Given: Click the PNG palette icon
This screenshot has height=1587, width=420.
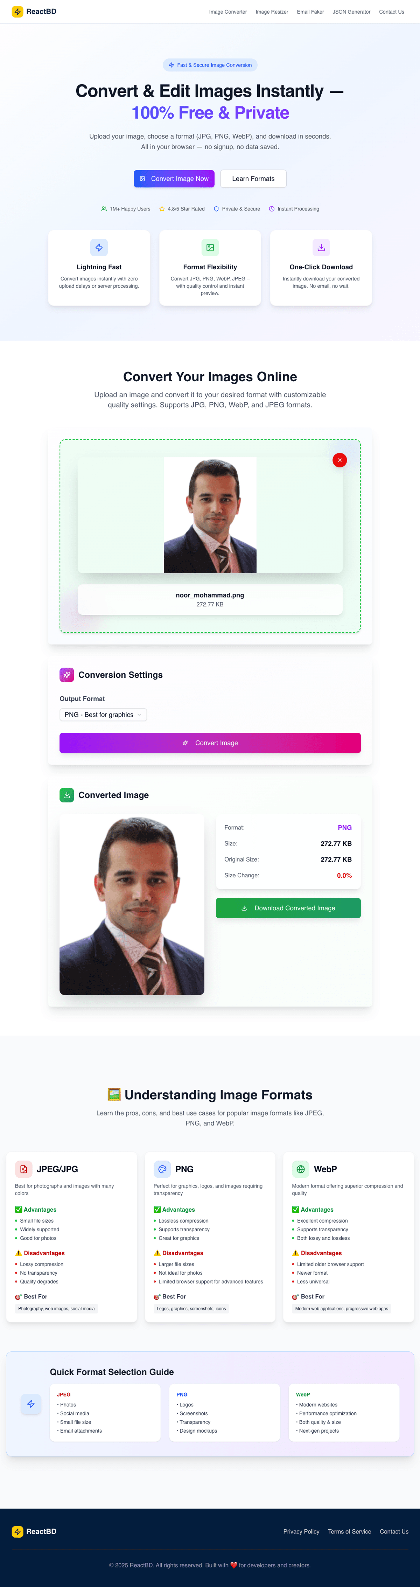Looking at the screenshot, I should point(162,1169).
